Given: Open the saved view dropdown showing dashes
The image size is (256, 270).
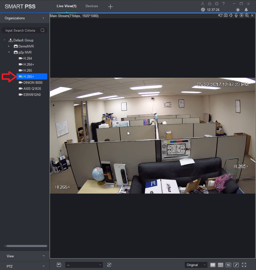Looking at the screenshot, I should 84,265.
